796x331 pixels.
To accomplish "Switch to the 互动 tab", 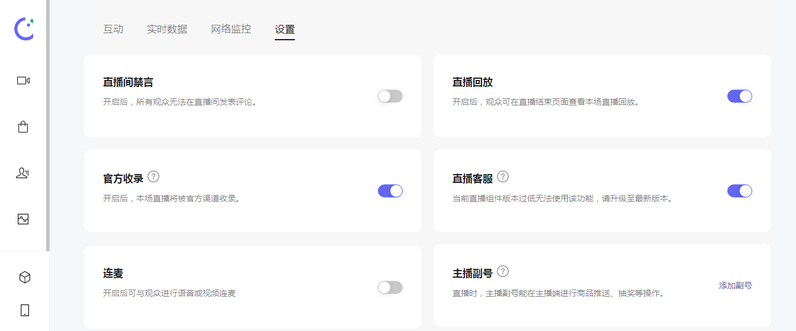I will pyautogui.click(x=113, y=29).
